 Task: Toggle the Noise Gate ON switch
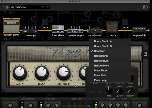[x=41, y=105]
